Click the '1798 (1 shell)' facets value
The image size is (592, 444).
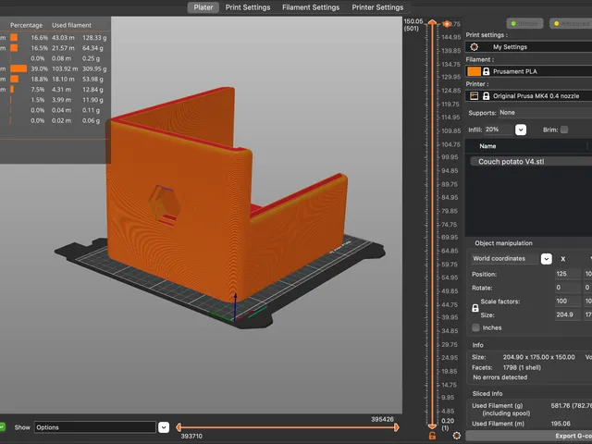(x=522, y=367)
